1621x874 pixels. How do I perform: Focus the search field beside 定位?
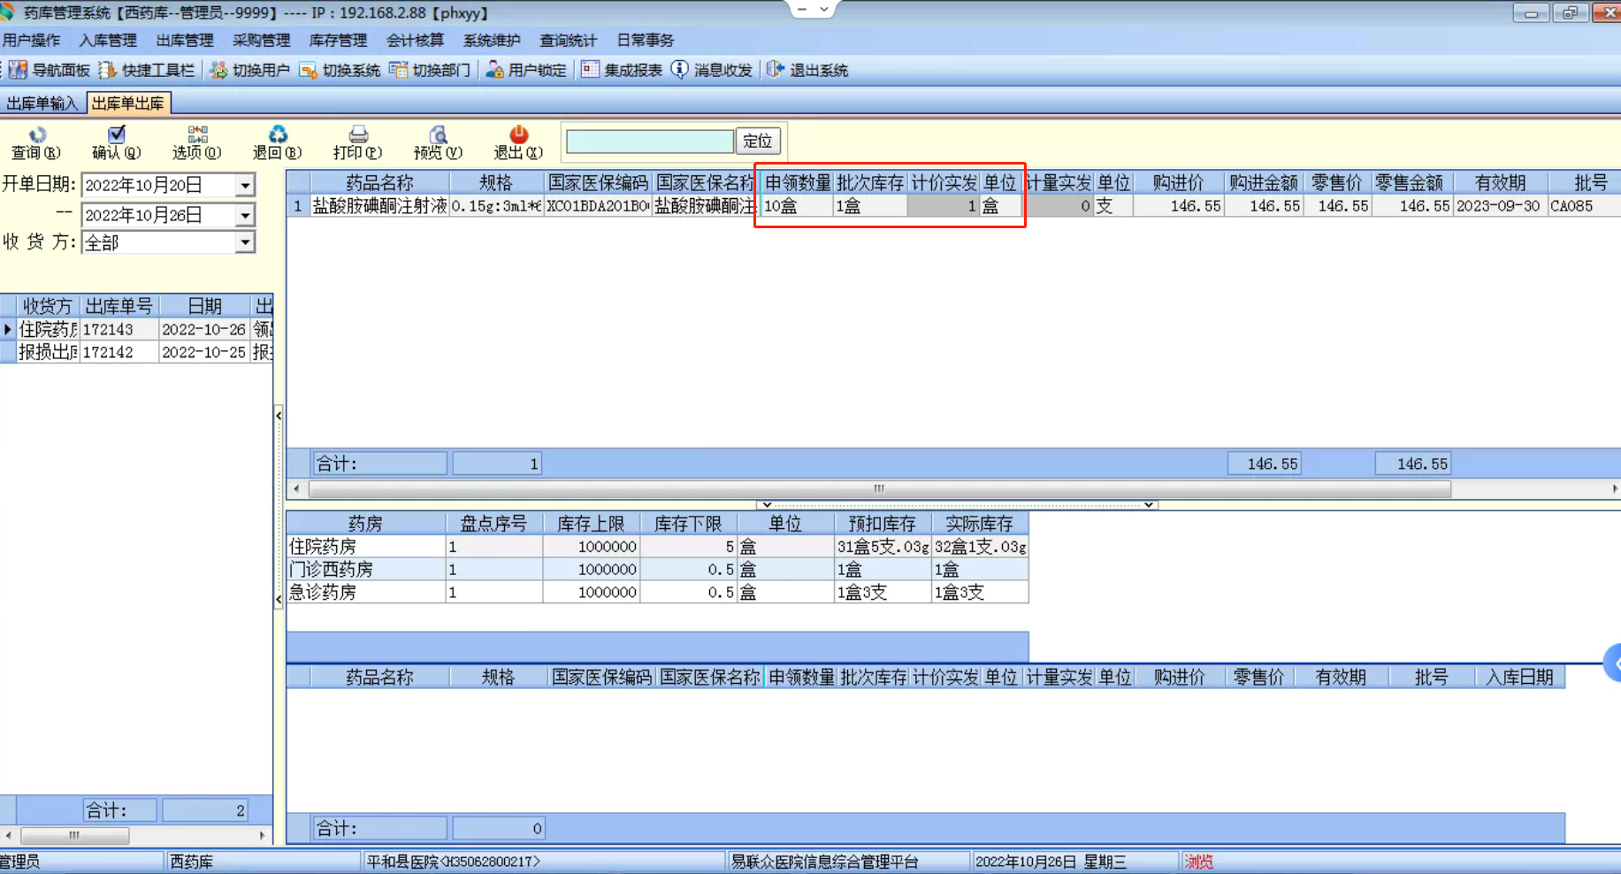click(x=650, y=141)
